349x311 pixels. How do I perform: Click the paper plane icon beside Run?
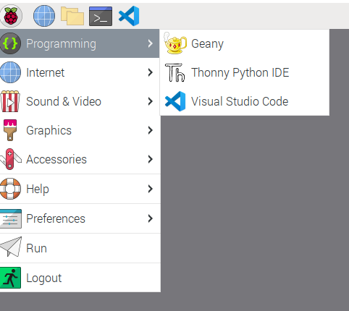pos(11,247)
